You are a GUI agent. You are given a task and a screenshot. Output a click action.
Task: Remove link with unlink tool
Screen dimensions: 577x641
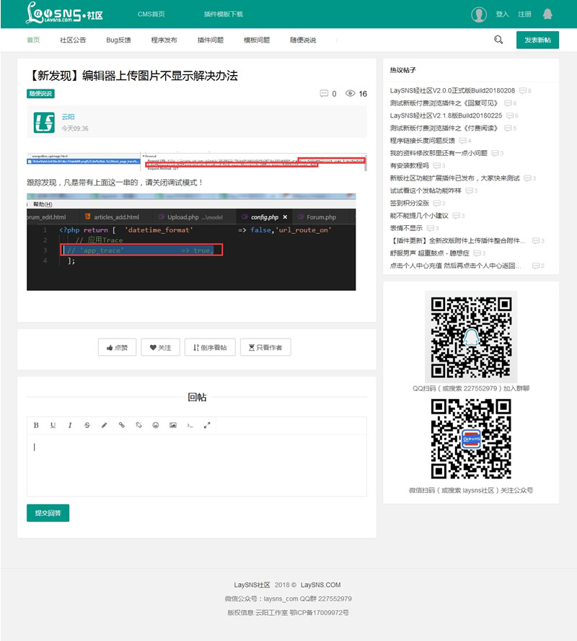pos(138,425)
